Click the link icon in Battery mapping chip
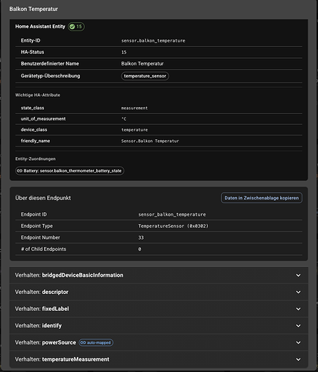The image size is (318, 372). pyautogui.click(x=19, y=171)
